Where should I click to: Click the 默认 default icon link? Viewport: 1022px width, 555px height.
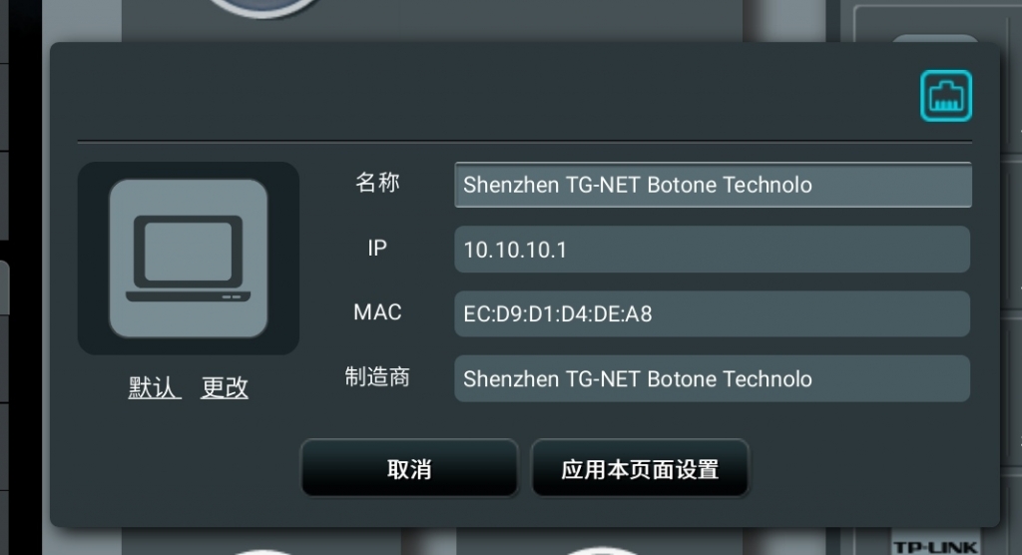click(154, 387)
